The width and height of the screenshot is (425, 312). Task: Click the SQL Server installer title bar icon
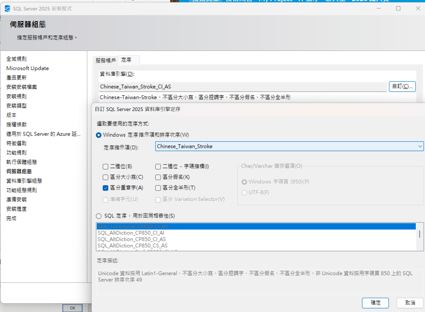pyautogui.click(x=7, y=9)
